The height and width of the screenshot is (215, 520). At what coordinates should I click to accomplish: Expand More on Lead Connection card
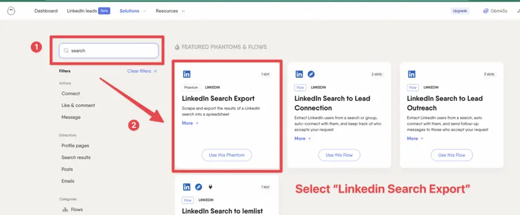[302, 138]
